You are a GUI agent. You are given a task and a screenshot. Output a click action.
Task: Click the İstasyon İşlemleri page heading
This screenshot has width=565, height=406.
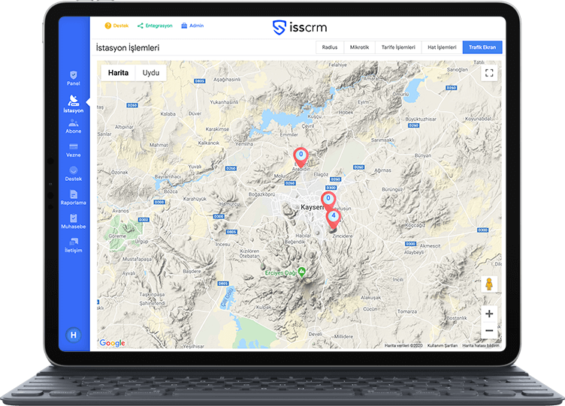click(x=128, y=47)
